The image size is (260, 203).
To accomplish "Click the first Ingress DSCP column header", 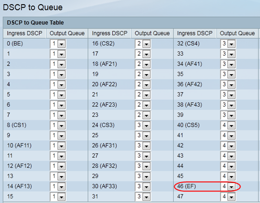I will tap(25, 34).
